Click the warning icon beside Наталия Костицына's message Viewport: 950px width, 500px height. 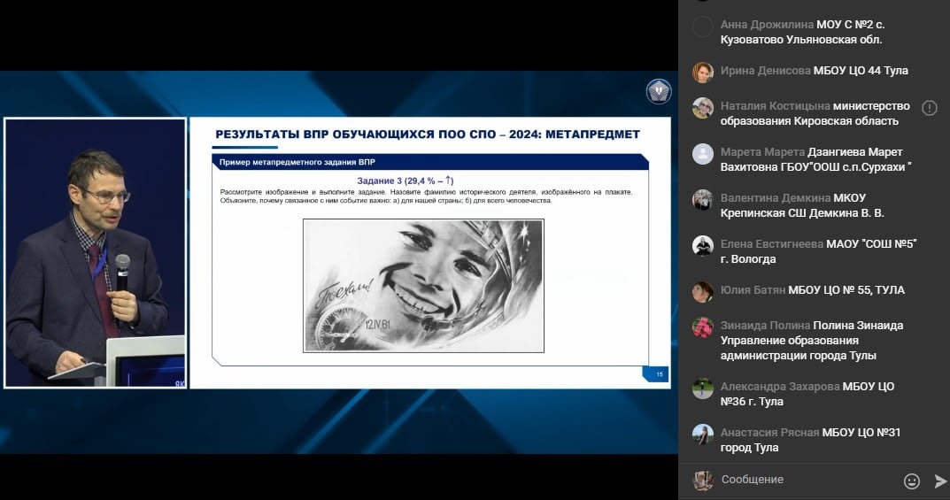[x=929, y=108]
